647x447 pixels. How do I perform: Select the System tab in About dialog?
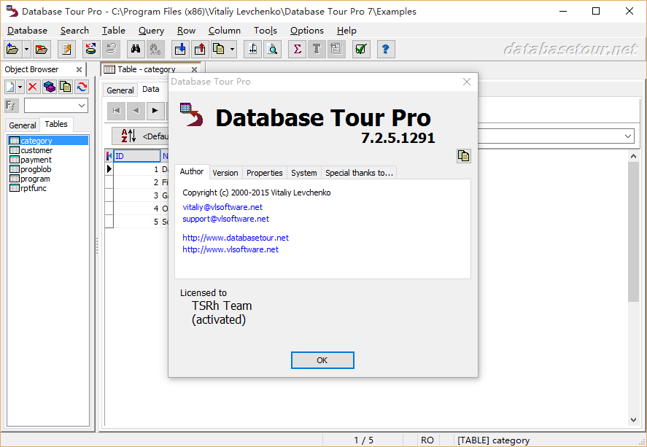tap(303, 173)
